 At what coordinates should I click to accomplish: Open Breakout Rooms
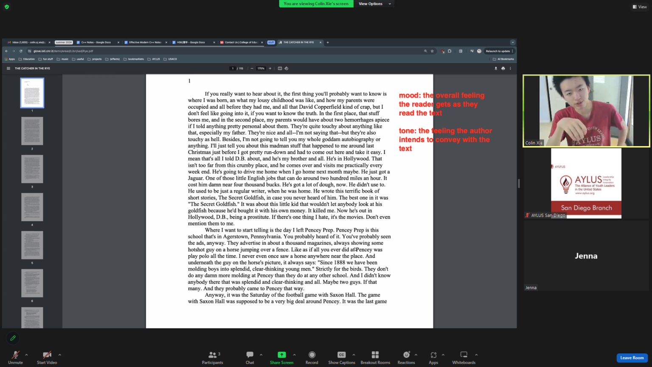pyautogui.click(x=375, y=357)
